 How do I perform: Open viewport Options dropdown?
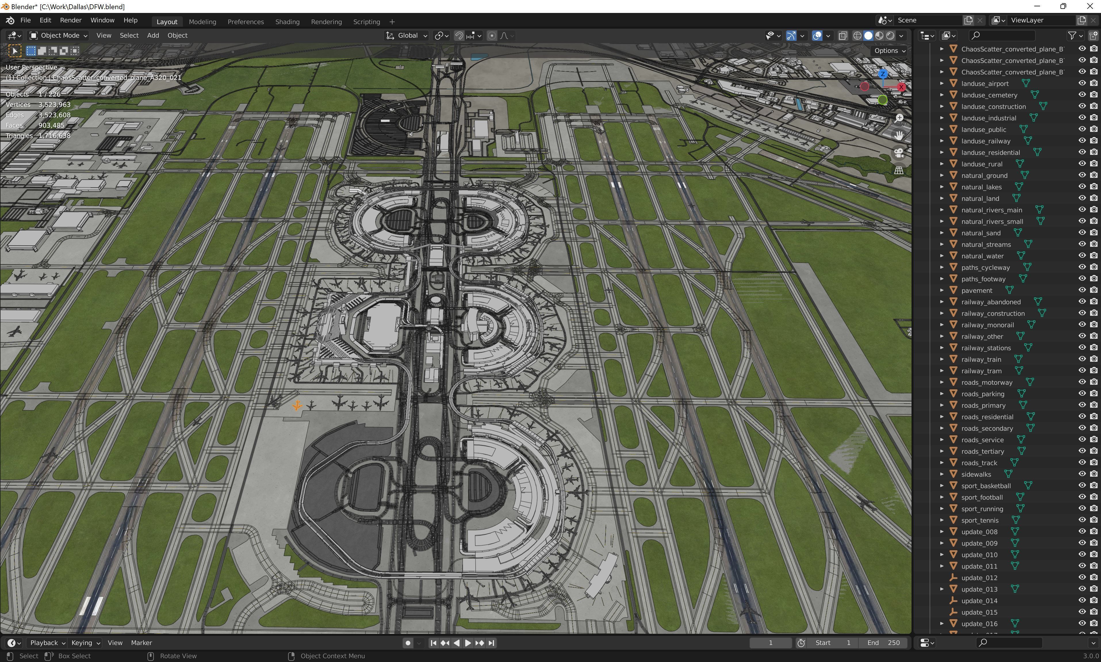(889, 51)
